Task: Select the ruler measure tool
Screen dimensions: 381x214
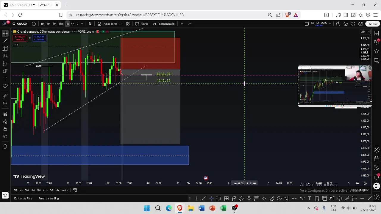Action: click(x=5, y=96)
